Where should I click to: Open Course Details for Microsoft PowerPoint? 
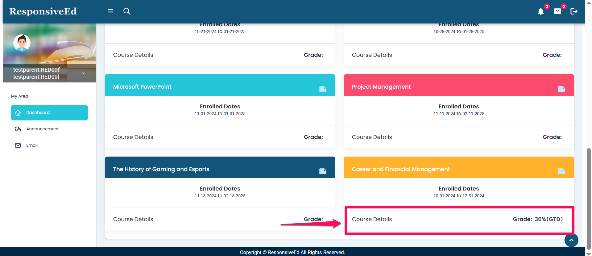click(133, 137)
